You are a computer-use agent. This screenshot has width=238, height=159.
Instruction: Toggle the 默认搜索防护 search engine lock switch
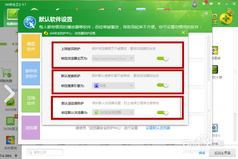pos(162,85)
